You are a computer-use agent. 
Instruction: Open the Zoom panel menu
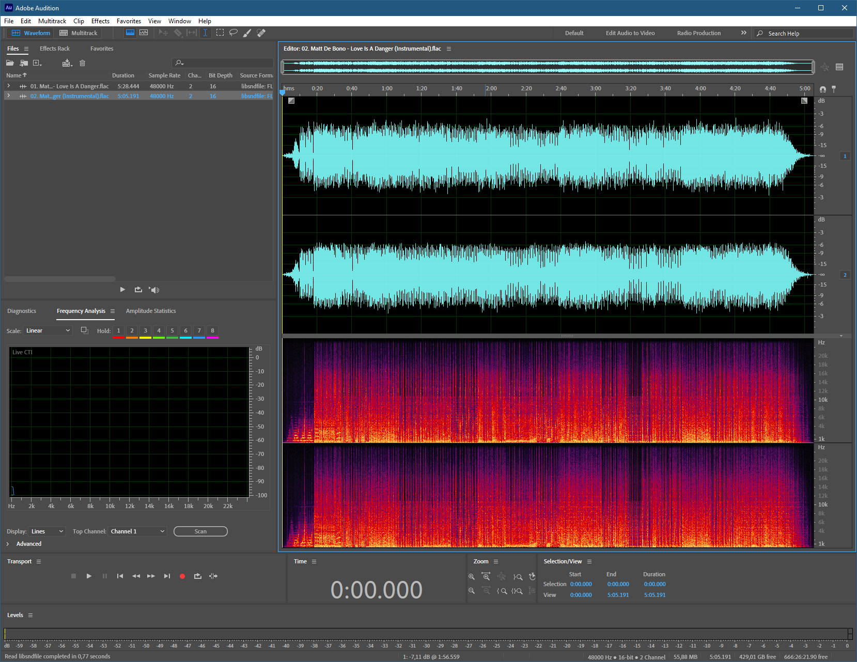(496, 561)
